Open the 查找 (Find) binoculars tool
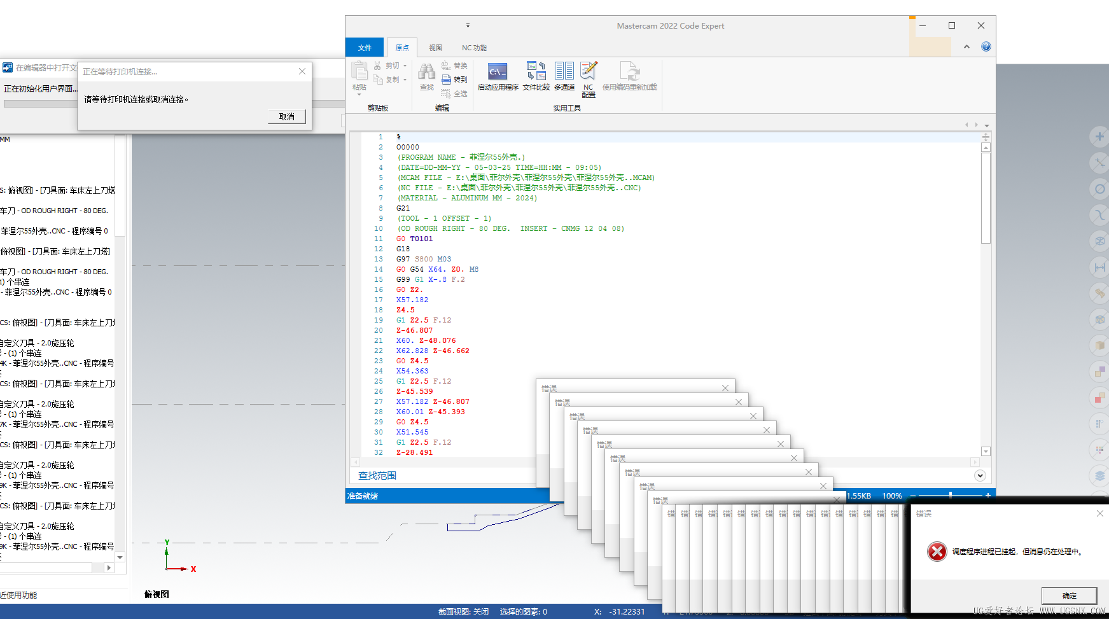The height and width of the screenshot is (619, 1109). [x=427, y=71]
